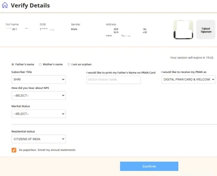
Task: Click the Gender value Male
Action: tap(74, 29)
